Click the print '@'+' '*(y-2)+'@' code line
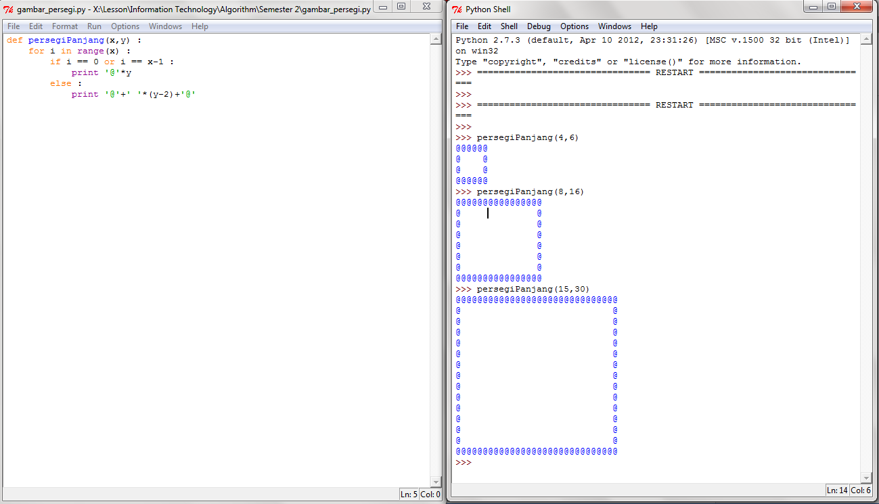Screen dimensions: 879x504 point(134,94)
